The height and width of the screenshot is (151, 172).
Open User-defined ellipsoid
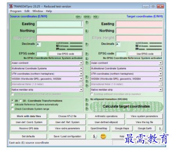pos(106,122)
